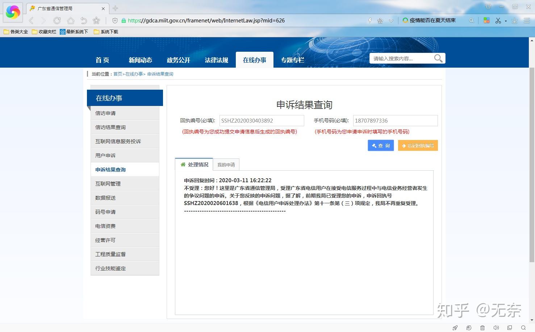Open the 系统下载 bookmark folder

tap(106, 32)
